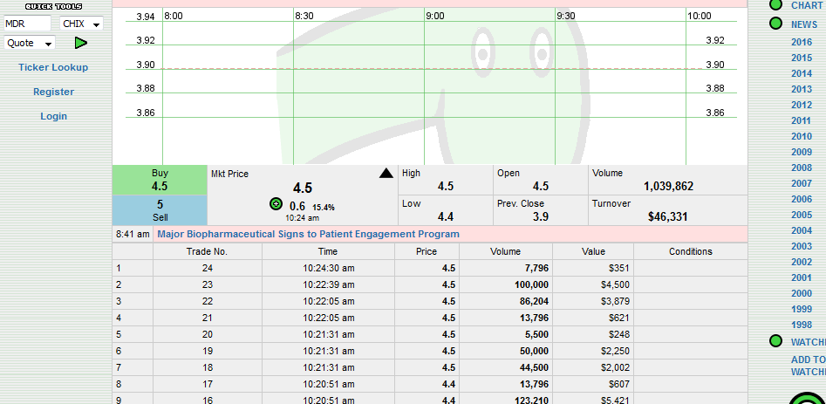Select news year 2015

pos(802,58)
